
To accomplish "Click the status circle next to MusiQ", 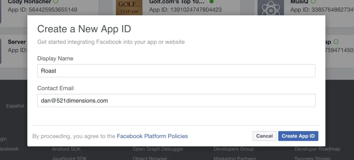I will 313,2.
